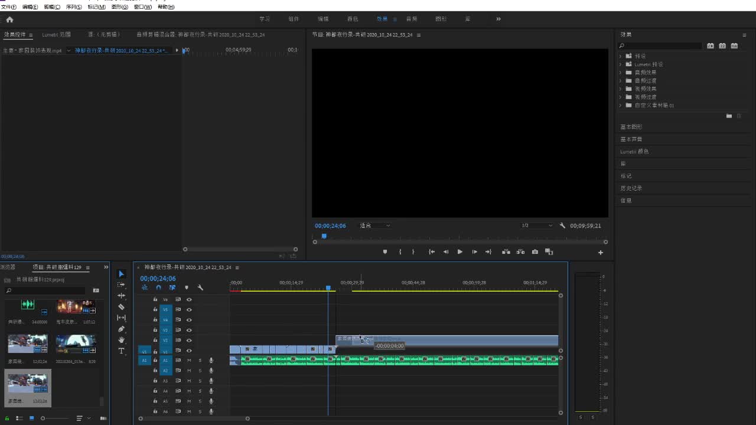Open the 历史记录 panel
756x425 pixels.
tap(631, 188)
